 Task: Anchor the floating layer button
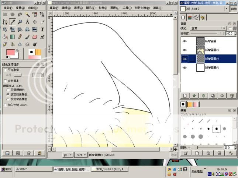pos(222,96)
